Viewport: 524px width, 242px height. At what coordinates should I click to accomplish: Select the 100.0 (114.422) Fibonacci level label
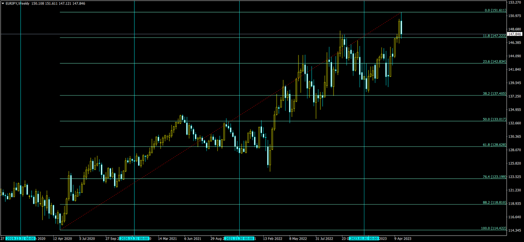(x=494, y=228)
